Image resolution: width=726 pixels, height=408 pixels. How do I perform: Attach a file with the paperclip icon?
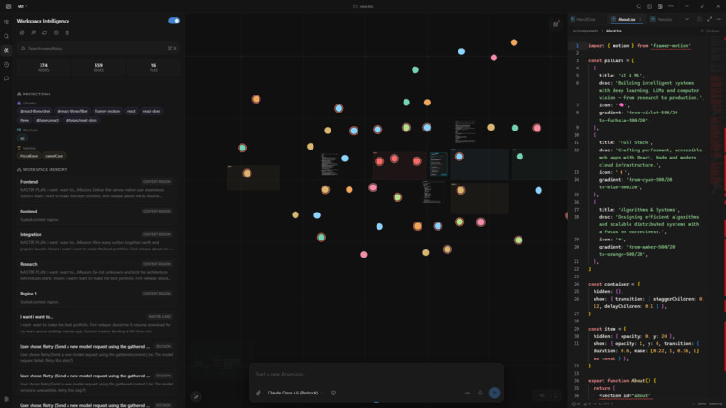[259, 394]
